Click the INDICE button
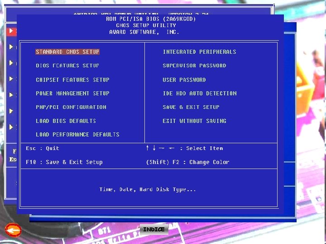 pos(154,229)
